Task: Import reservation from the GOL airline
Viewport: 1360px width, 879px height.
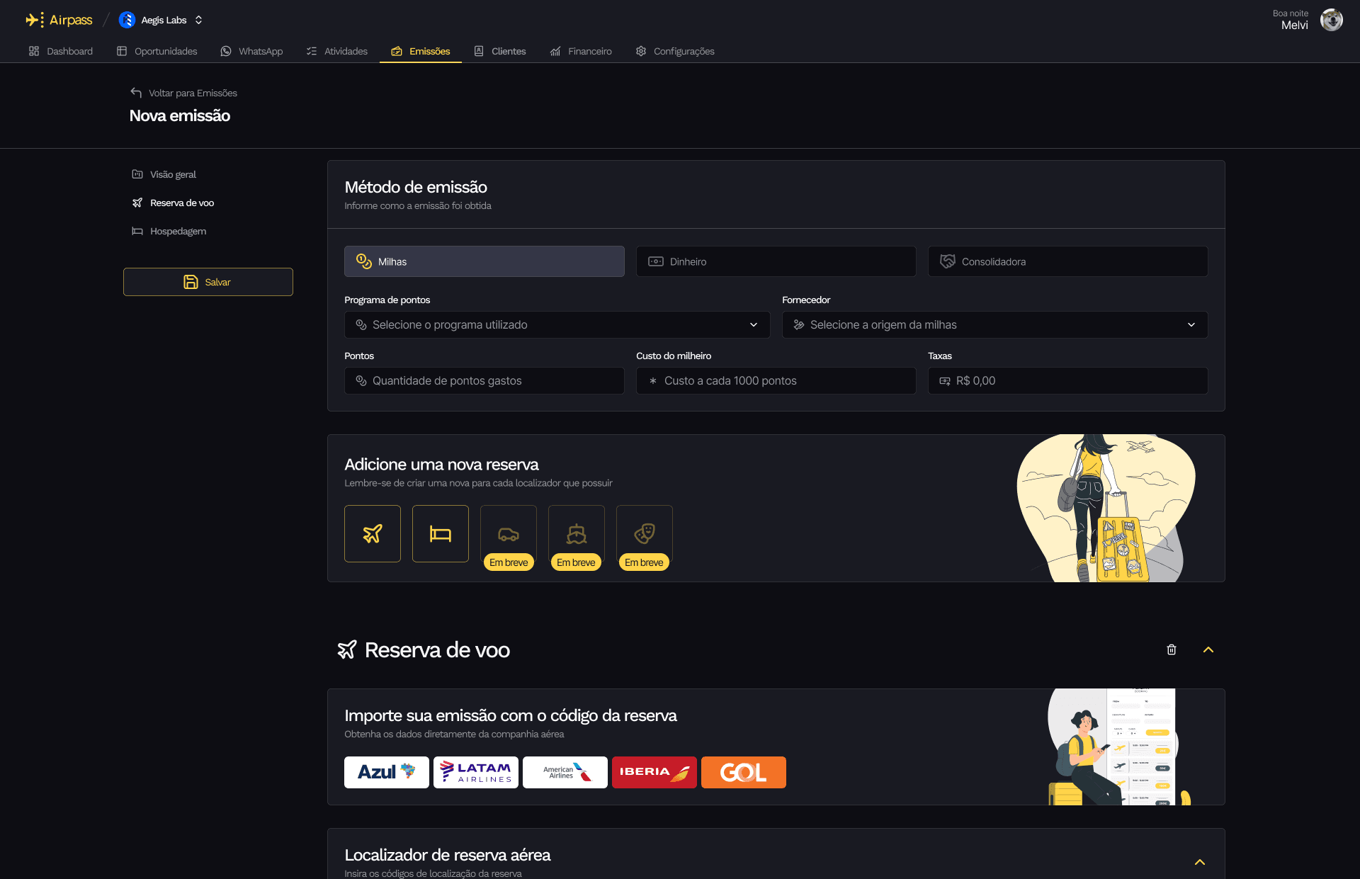Action: click(x=743, y=772)
